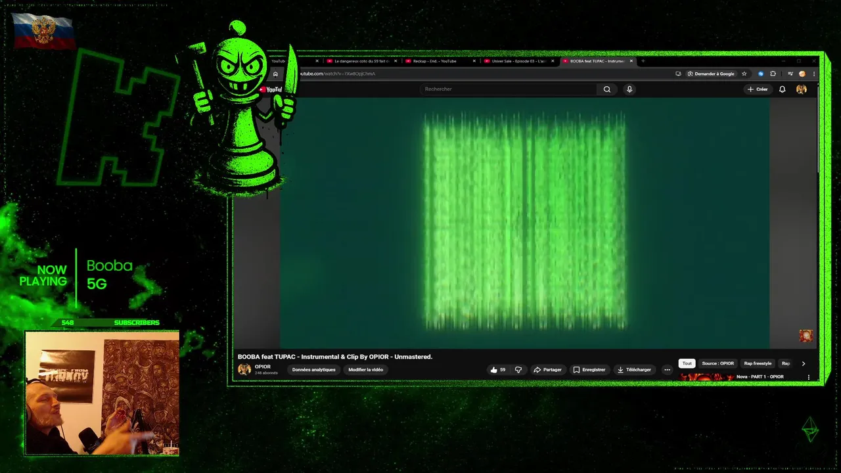
Task: Close the 'Le dangereux coto du 59' tab
Action: (x=396, y=61)
